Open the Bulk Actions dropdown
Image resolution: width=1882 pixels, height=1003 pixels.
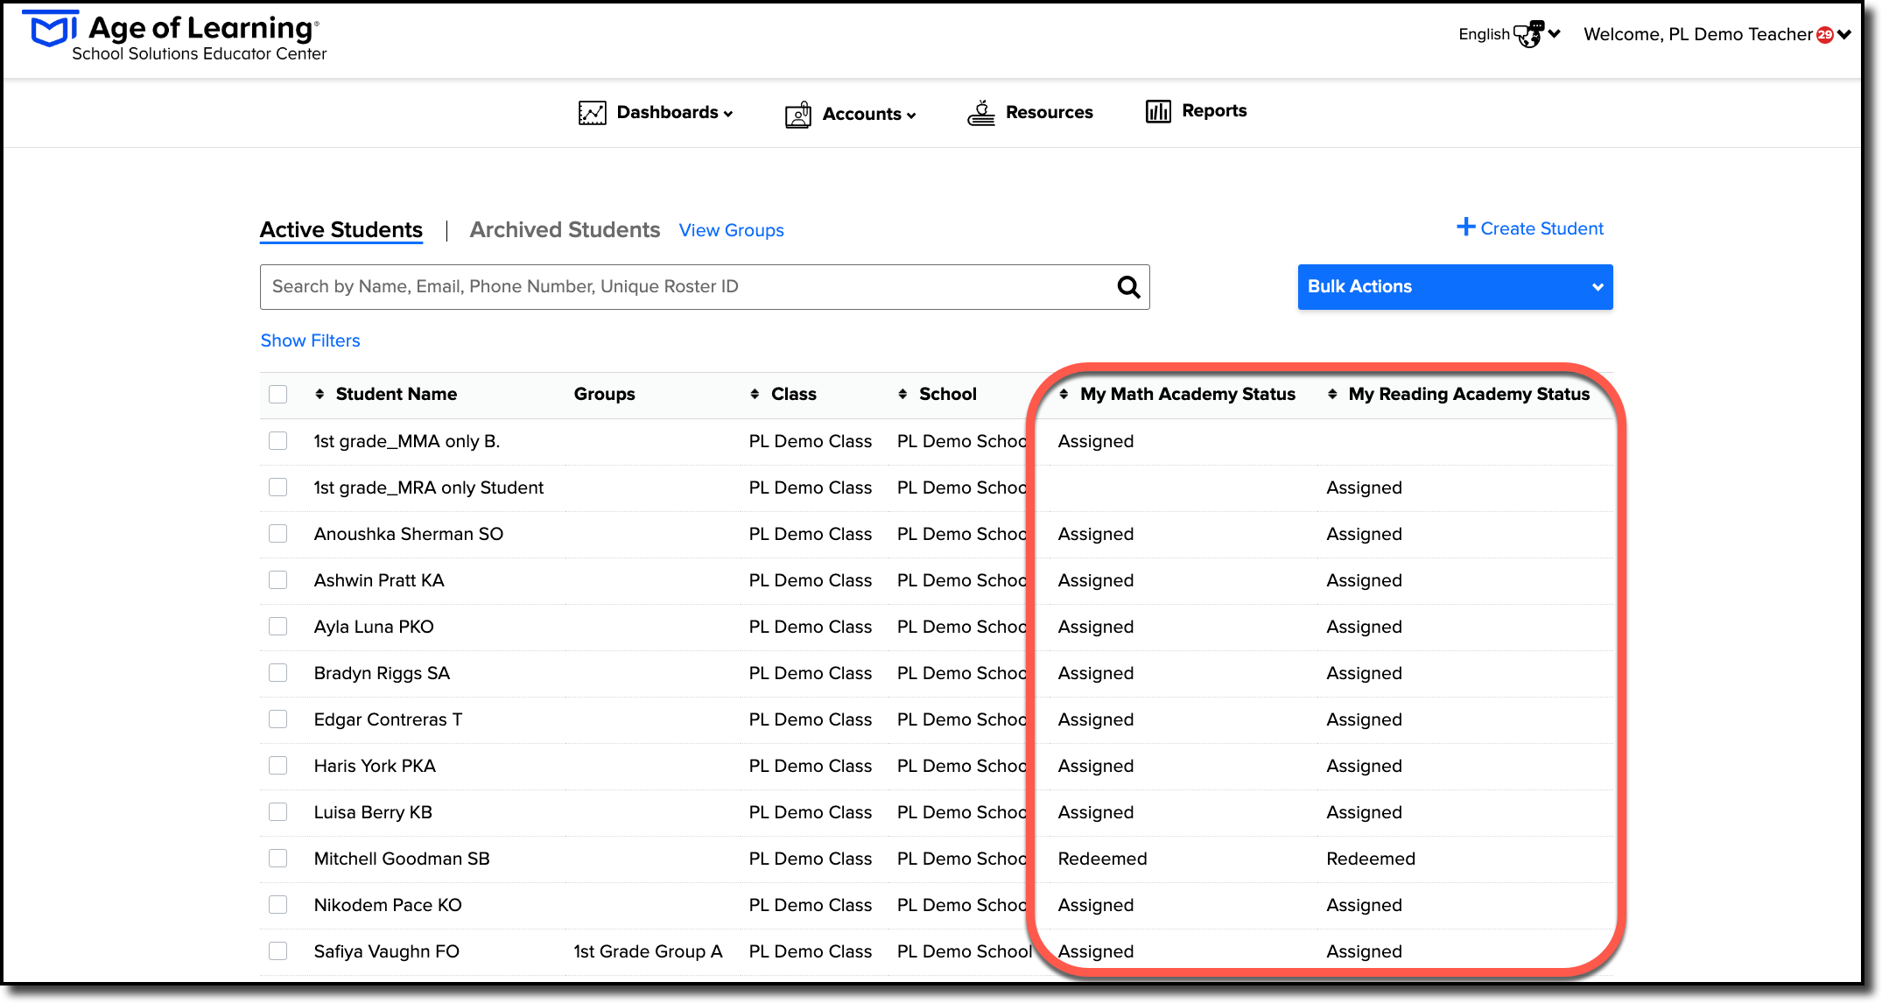1455,287
